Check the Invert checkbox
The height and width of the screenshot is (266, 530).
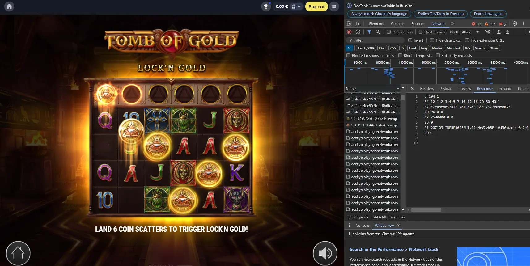click(x=410, y=40)
